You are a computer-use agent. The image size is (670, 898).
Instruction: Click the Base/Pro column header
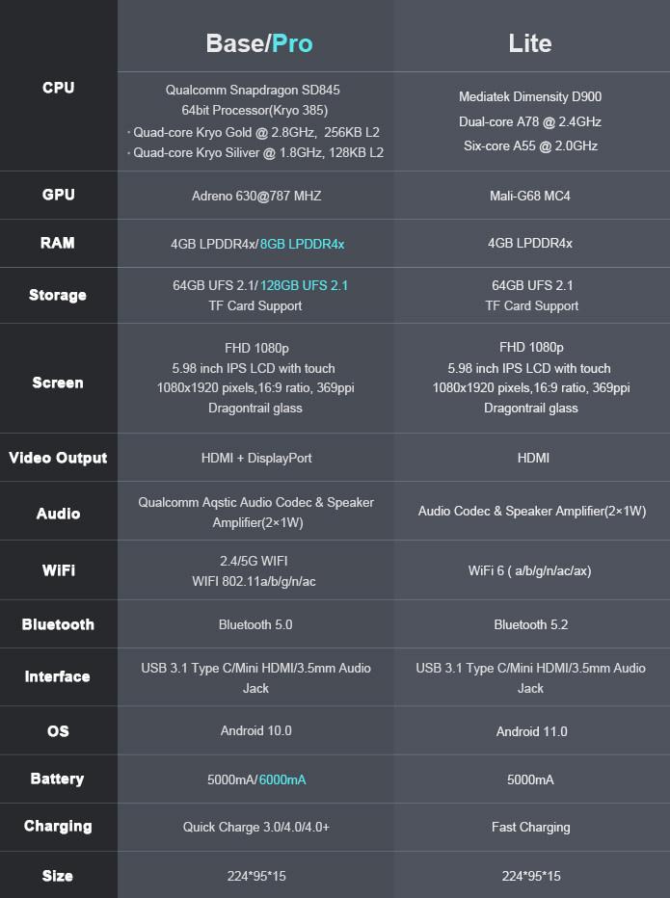coord(258,43)
